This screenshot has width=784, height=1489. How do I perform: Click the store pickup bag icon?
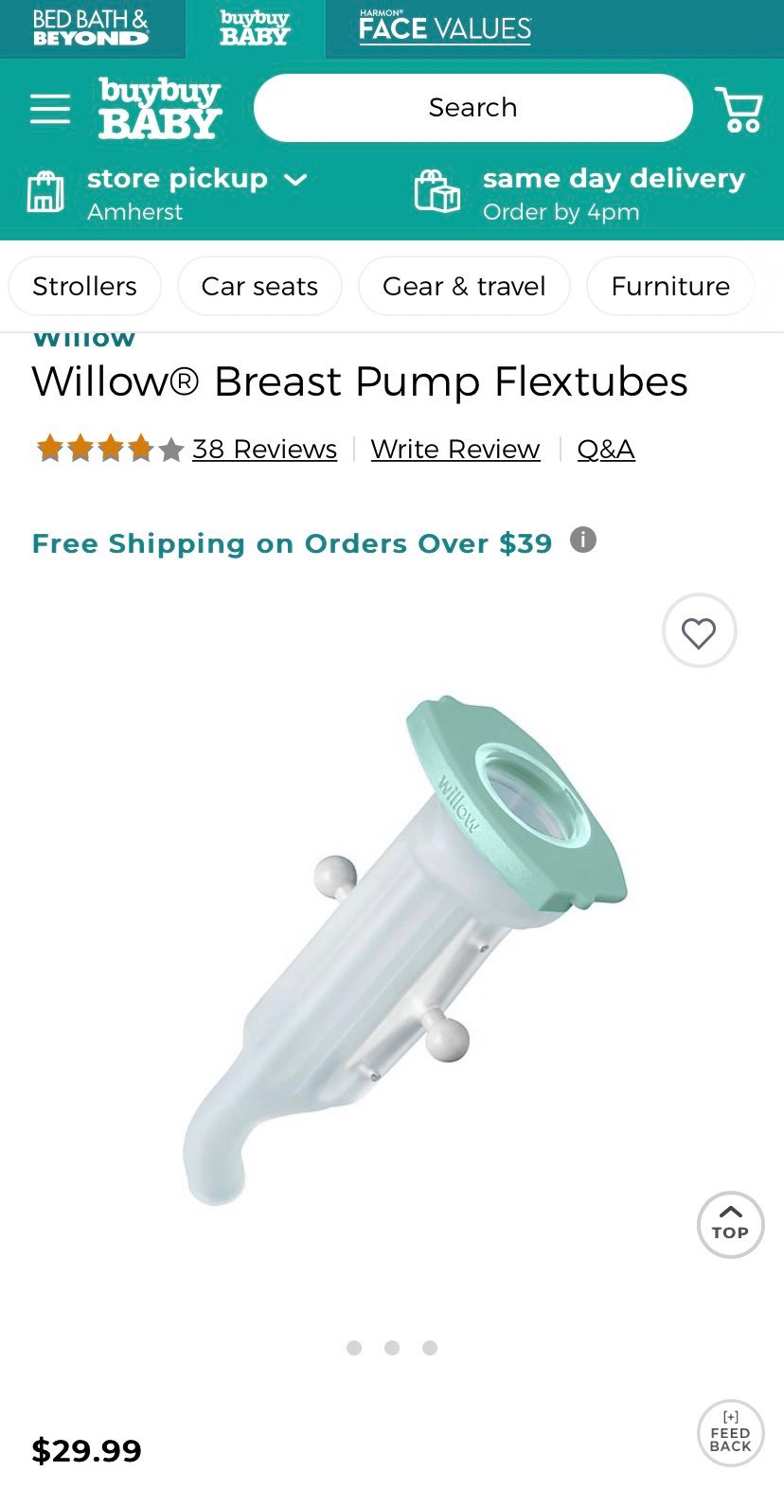(45, 192)
